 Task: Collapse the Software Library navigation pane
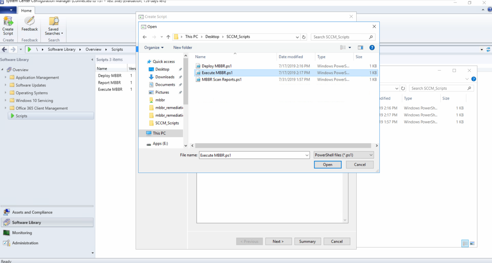point(92,60)
